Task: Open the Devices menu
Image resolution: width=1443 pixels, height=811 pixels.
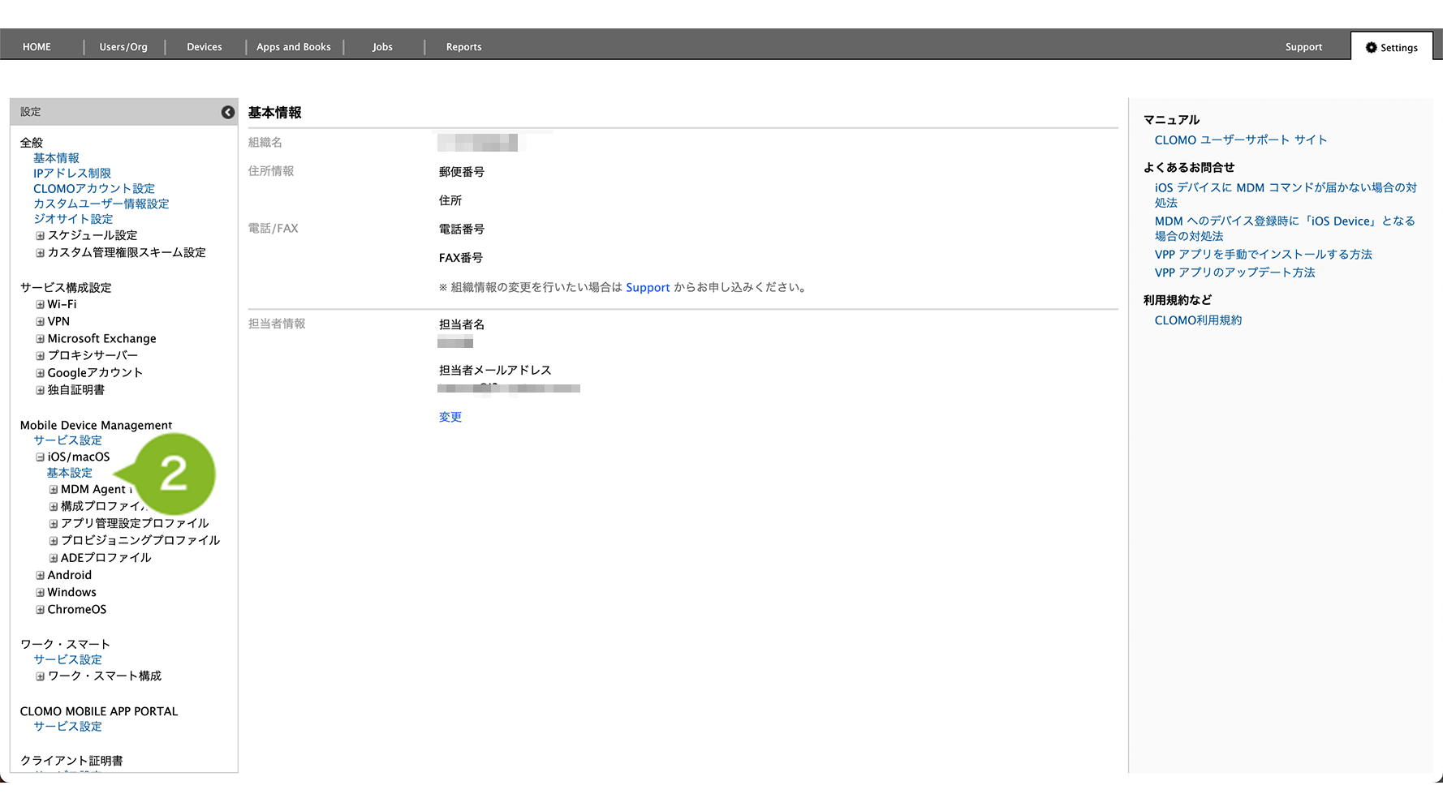Action: tap(205, 47)
